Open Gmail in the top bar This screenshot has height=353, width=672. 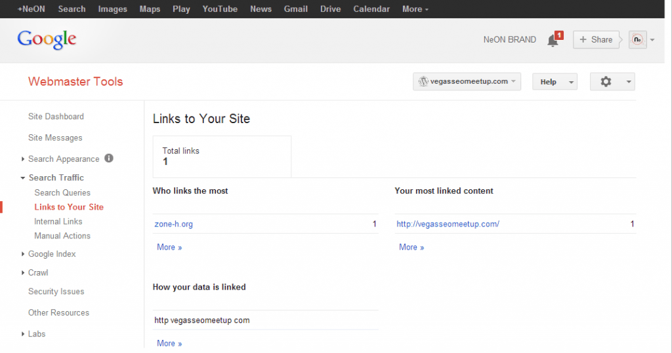tap(296, 9)
